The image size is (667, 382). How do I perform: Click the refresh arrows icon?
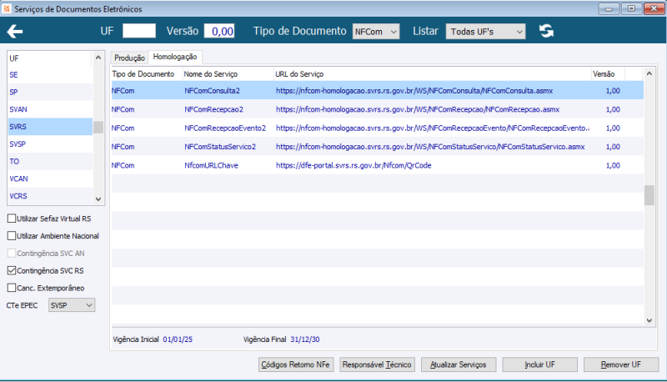coord(546,31)
